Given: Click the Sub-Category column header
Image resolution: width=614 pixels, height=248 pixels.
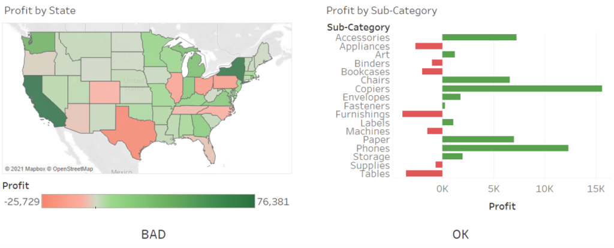Looking at the screenshot, I should coord(359,27).
